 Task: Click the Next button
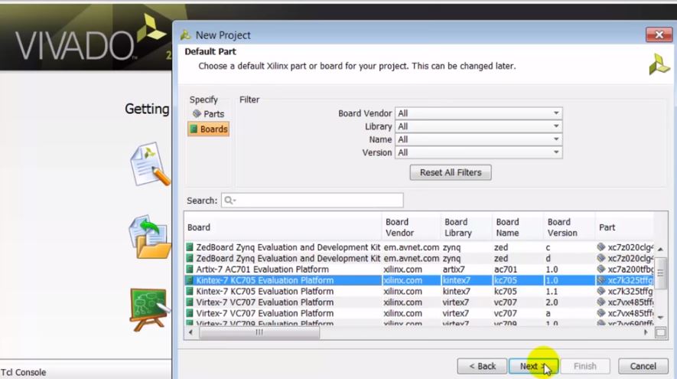pos(533,366)
